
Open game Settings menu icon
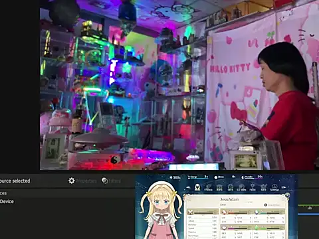(x=274, y=188)
